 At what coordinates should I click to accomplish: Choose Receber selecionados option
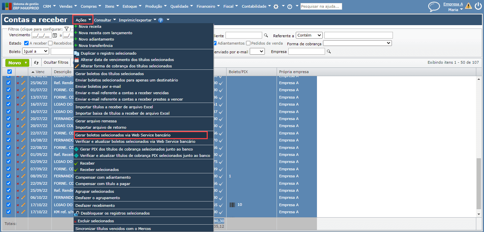pyautogui.click(x=99, y=170)
